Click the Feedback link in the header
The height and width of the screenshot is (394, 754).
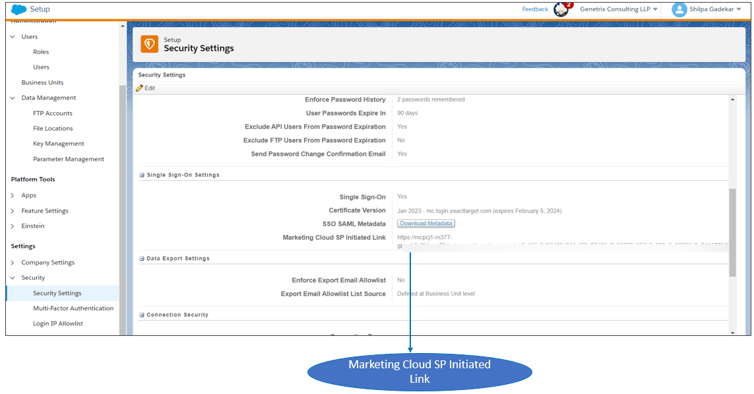tap(534, 9)
